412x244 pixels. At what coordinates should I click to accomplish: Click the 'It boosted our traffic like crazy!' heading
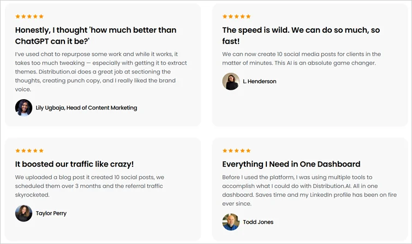pyautogui.click(x=74, y=164)
